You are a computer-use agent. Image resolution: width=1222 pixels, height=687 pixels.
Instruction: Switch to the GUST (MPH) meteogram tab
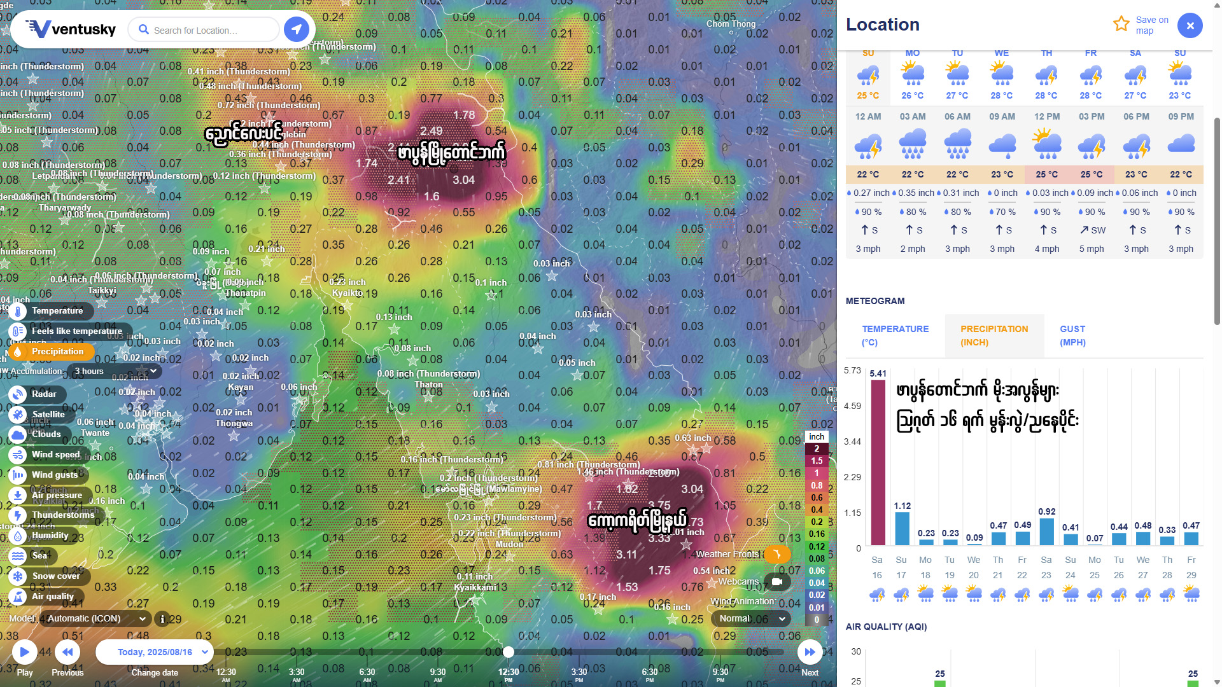(1072, 335)
